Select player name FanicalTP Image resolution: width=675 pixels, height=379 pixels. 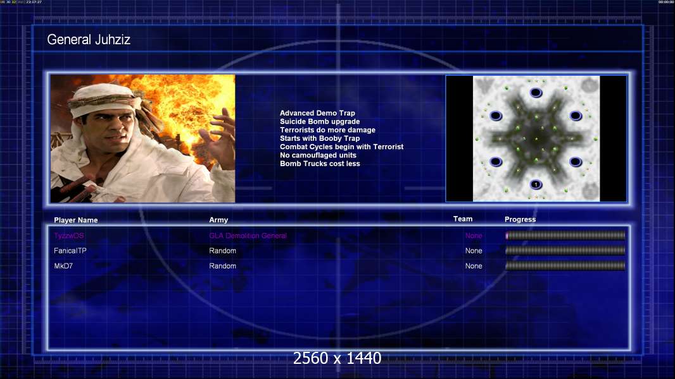coord(70,251)
